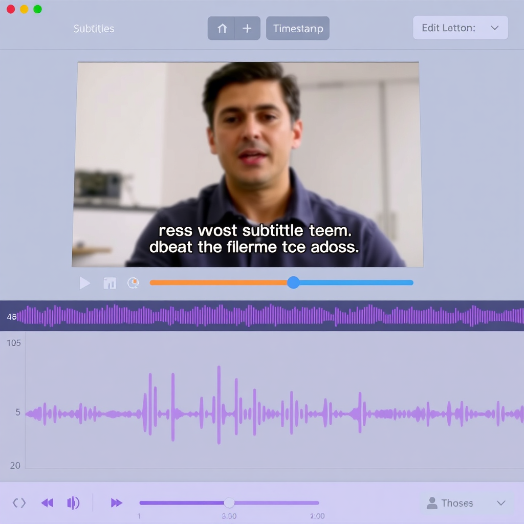This screenshot has width=524, height=524.
Task: Click the Home icon in the top toolbar
Action: tap(222, 28)
